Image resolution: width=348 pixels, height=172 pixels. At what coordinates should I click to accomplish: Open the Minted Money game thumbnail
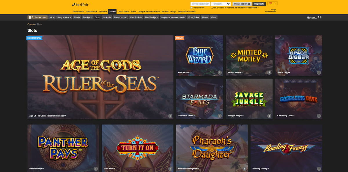click(249, 56)
